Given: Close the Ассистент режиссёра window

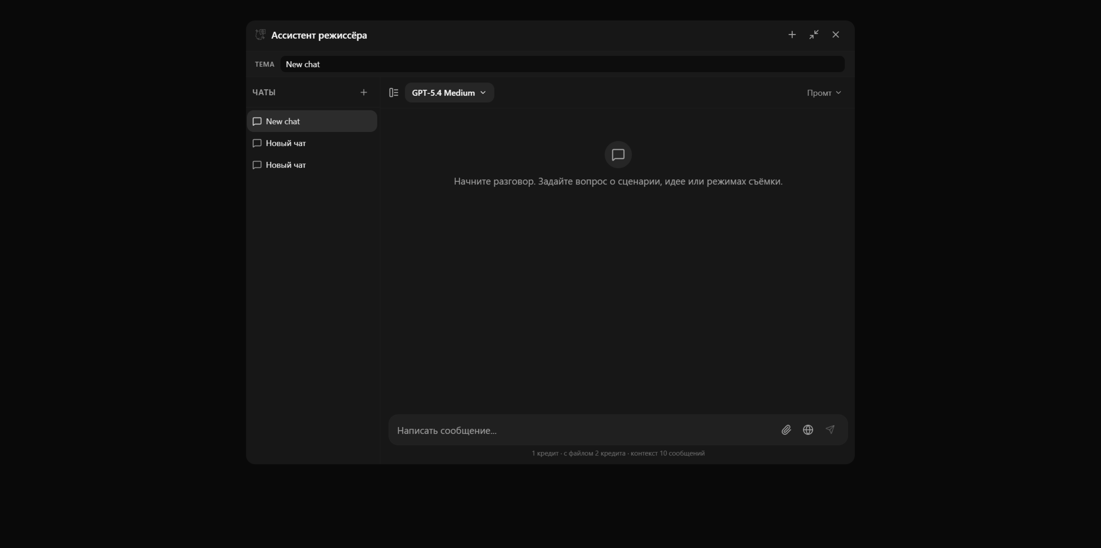Looking at the screenshot, I should [836, 34].
